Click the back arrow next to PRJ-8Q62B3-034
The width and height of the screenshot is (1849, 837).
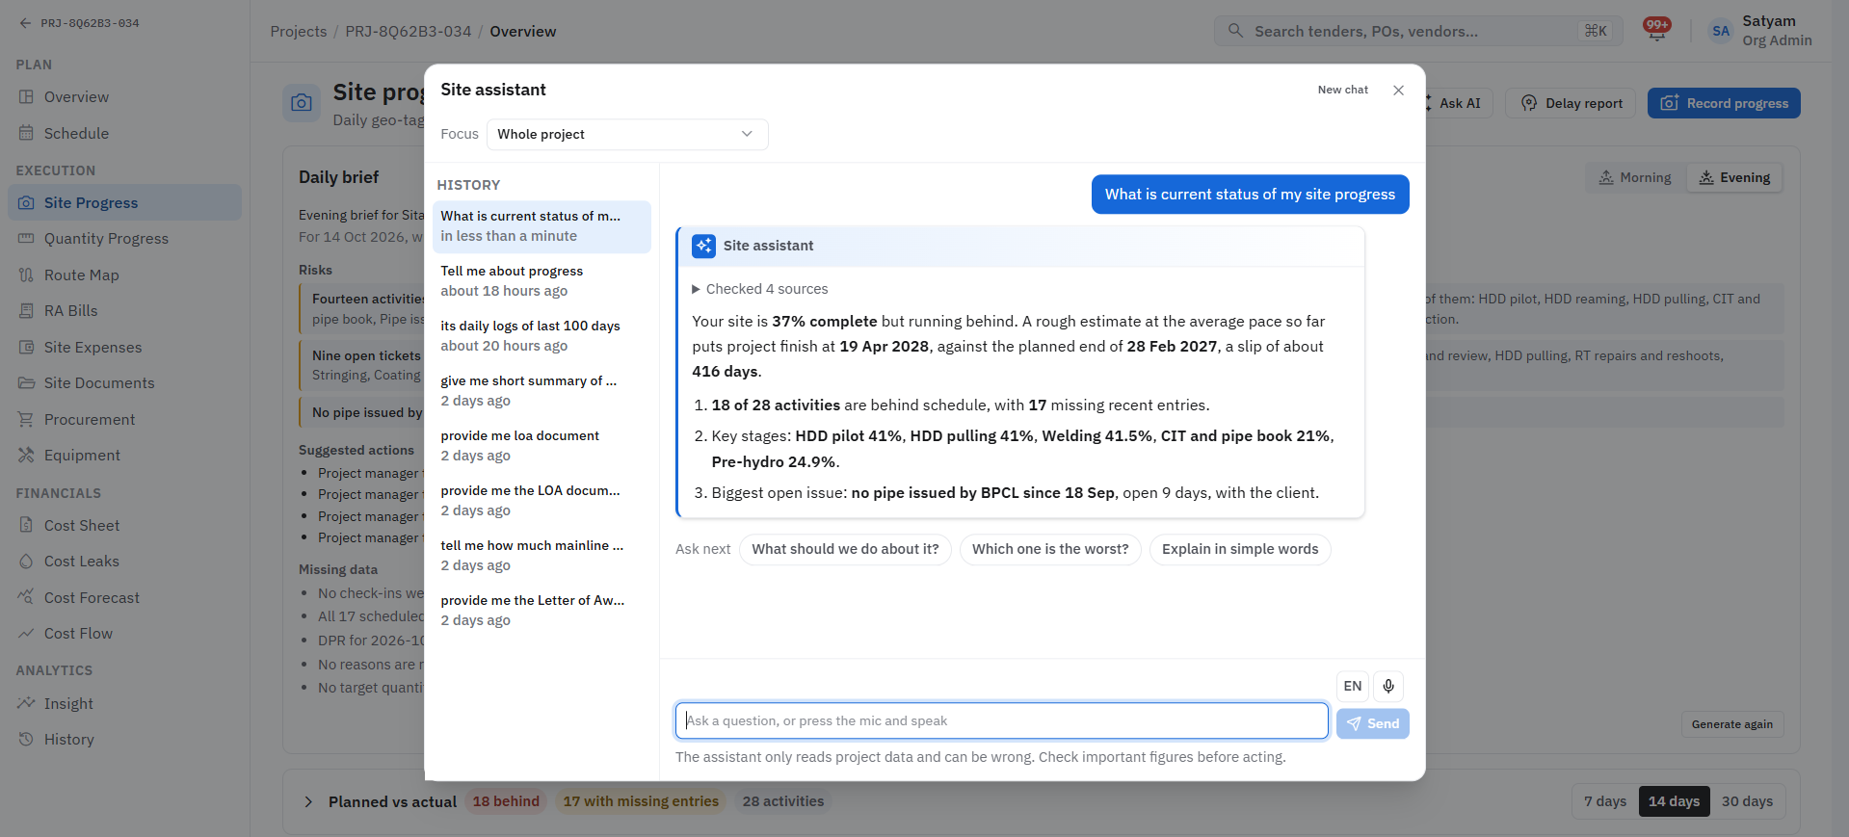[x=25, y=23]
